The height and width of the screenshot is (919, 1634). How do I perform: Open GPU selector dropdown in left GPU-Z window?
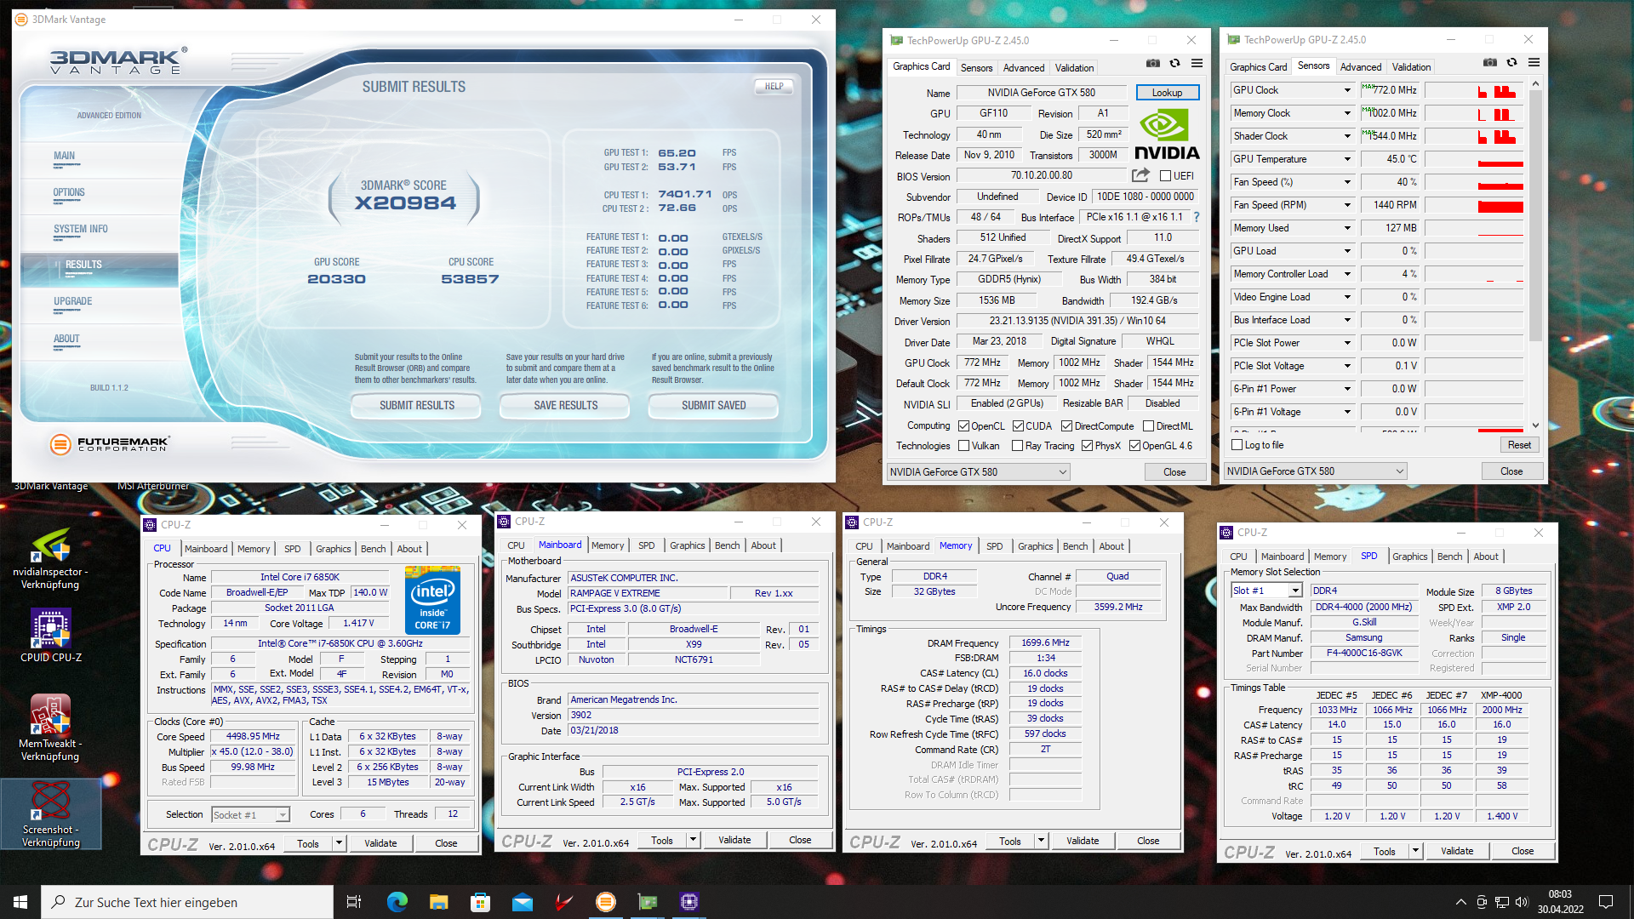(978, 472)
